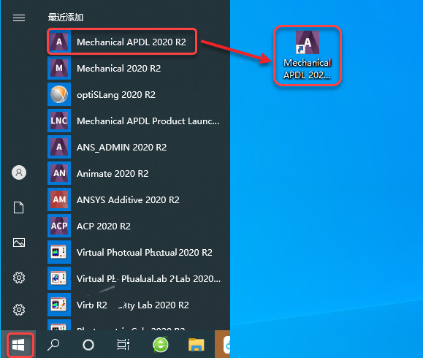This screenshot has width=423, height=358.
Task: Open Mechanical APDL 2020 R2 from Start list
Action: coord(122,42)
